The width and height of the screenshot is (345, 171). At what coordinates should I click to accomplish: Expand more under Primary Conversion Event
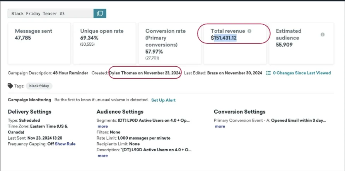pos(220,126)
